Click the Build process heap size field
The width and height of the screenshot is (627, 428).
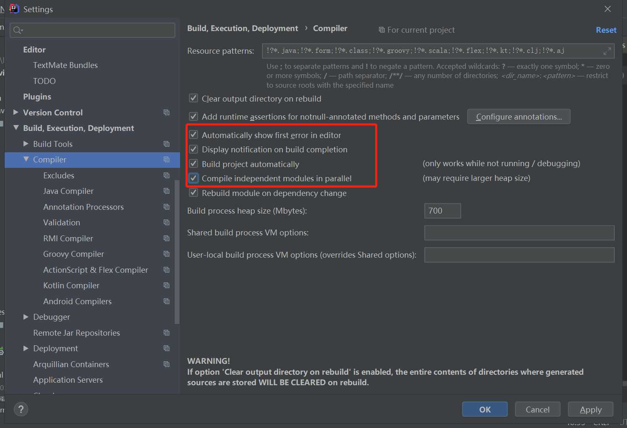click(442, 211)
